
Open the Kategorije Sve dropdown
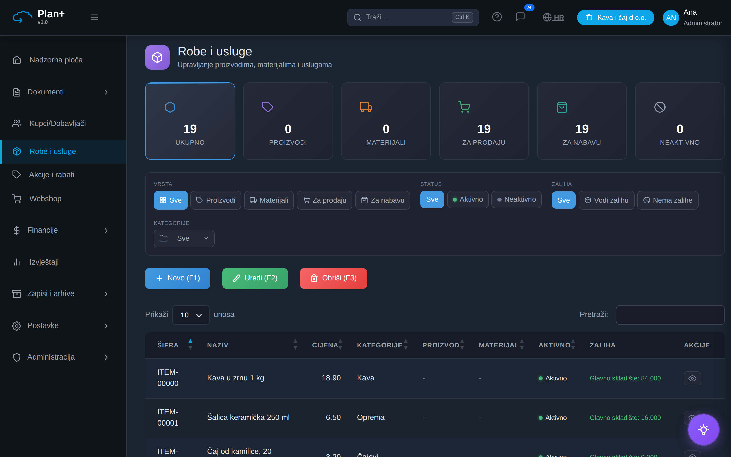[x=184, y=238]
